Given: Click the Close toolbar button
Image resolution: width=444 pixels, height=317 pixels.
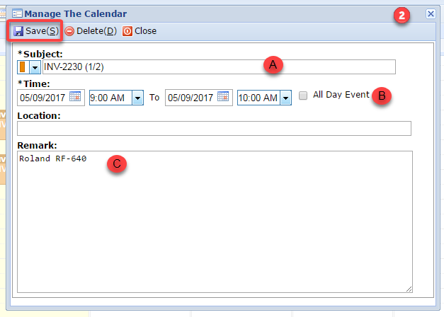Looking at the screenshot, I should (140, 31).
